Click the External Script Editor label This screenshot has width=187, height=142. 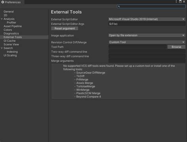(64, 19)
